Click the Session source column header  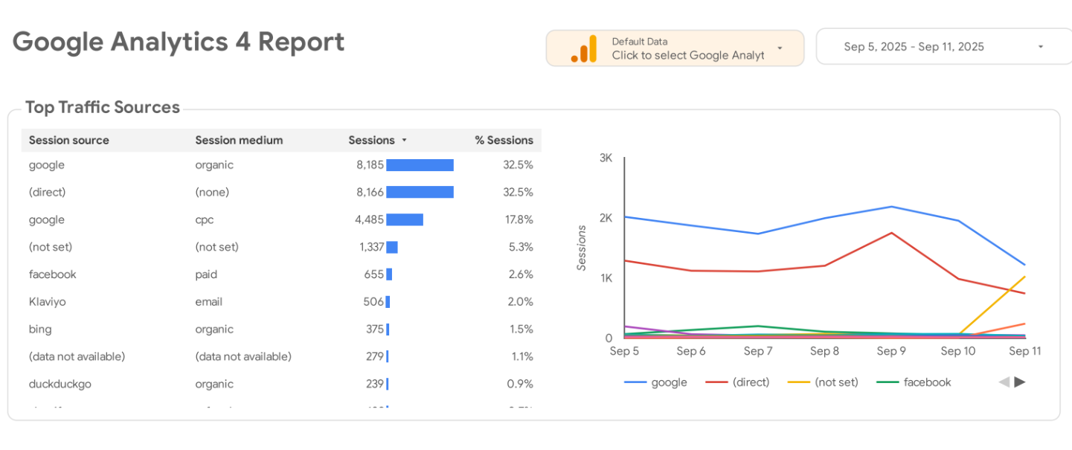click(x=68, y=140)
